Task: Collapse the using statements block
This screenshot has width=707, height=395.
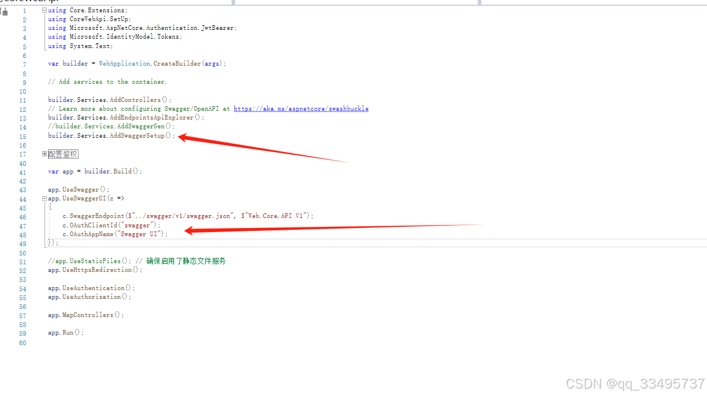Action: 45,9
